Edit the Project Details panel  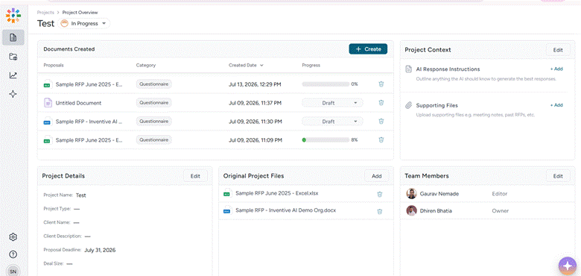(195, 176)
